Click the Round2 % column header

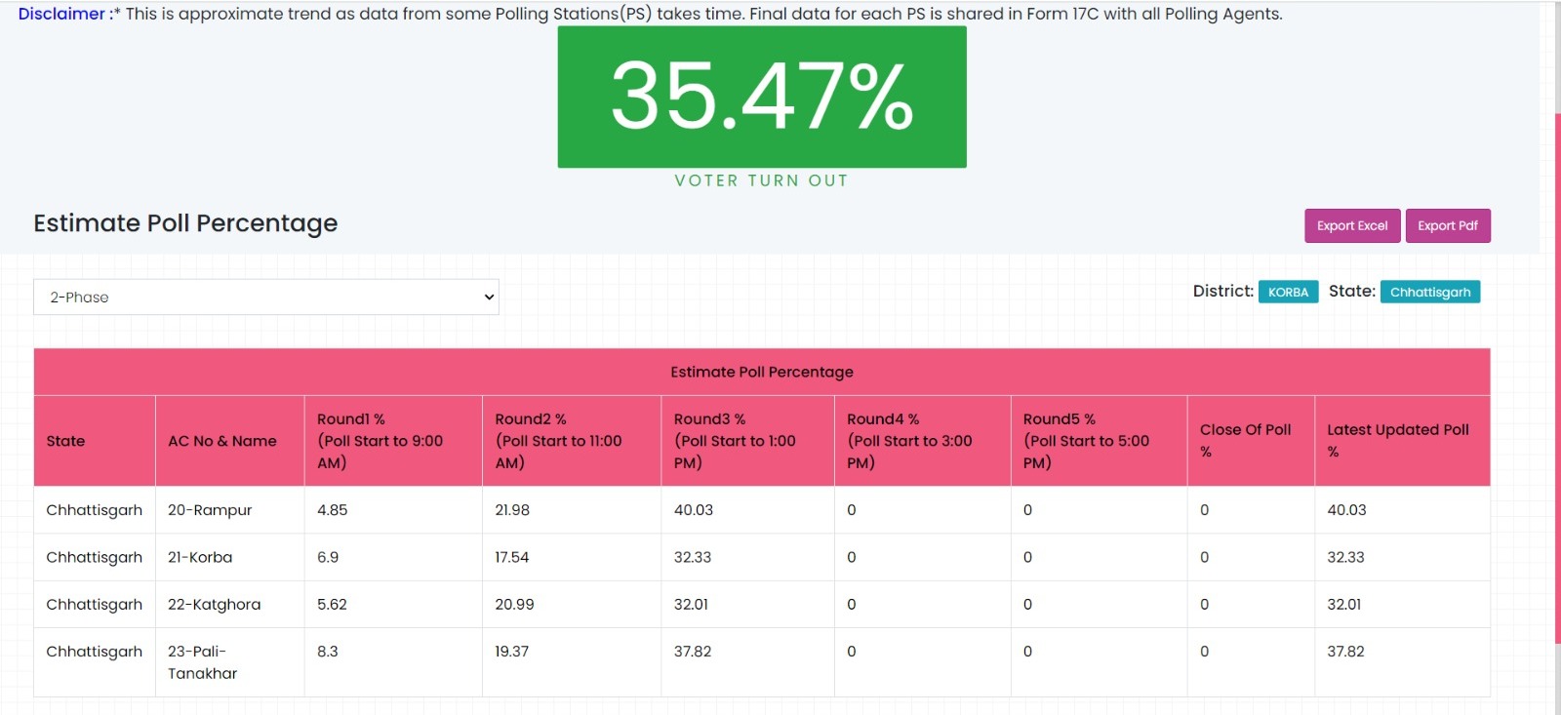pos(558,441)
